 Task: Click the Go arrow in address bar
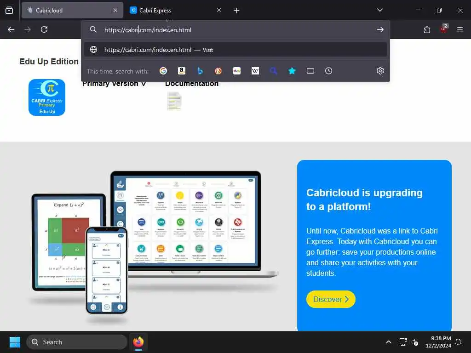pyautogui.click(x=380, y=29)
